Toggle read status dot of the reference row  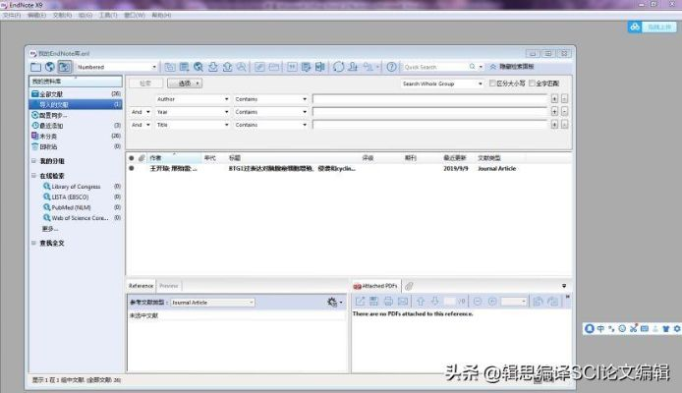point(132,168)
